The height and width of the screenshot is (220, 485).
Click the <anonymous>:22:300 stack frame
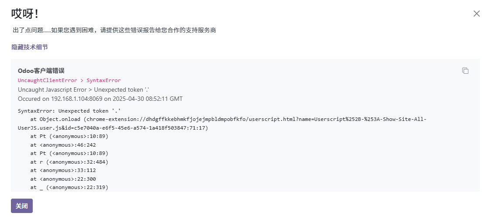coord(63,179)
